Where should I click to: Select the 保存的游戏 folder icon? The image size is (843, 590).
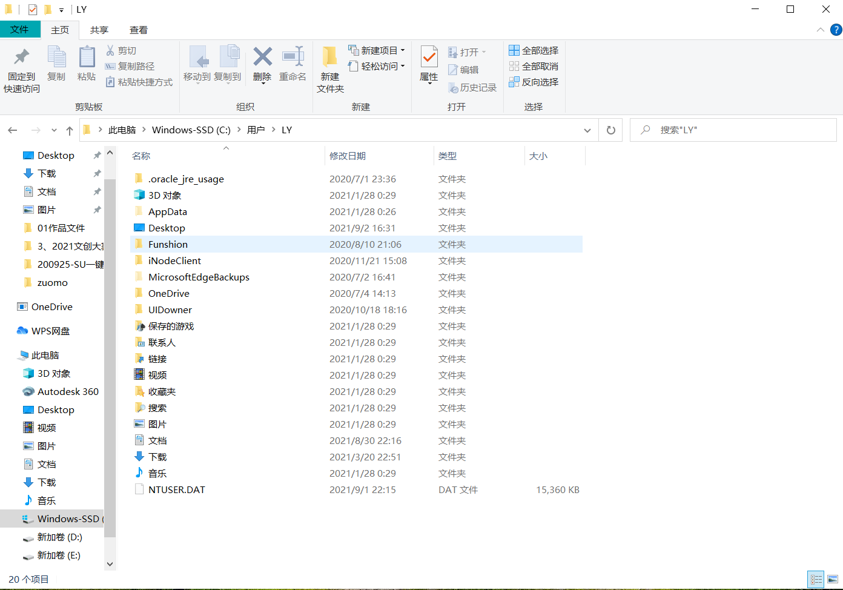pyautogui.click(x=139, y=326)
